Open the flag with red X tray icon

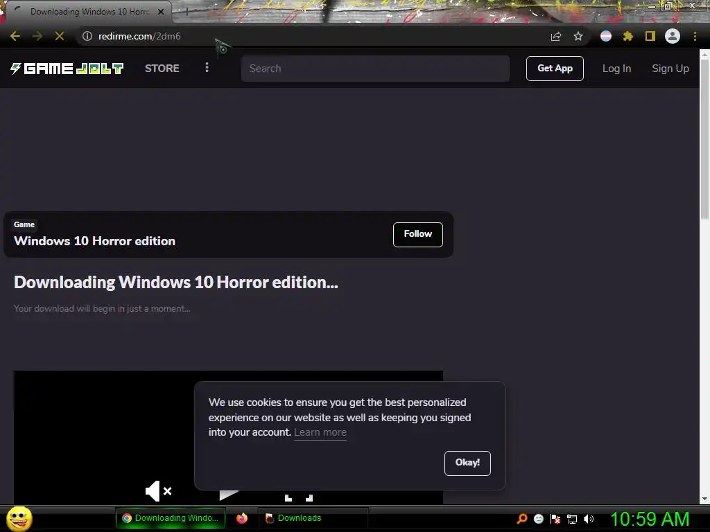[x=555, y=519]
